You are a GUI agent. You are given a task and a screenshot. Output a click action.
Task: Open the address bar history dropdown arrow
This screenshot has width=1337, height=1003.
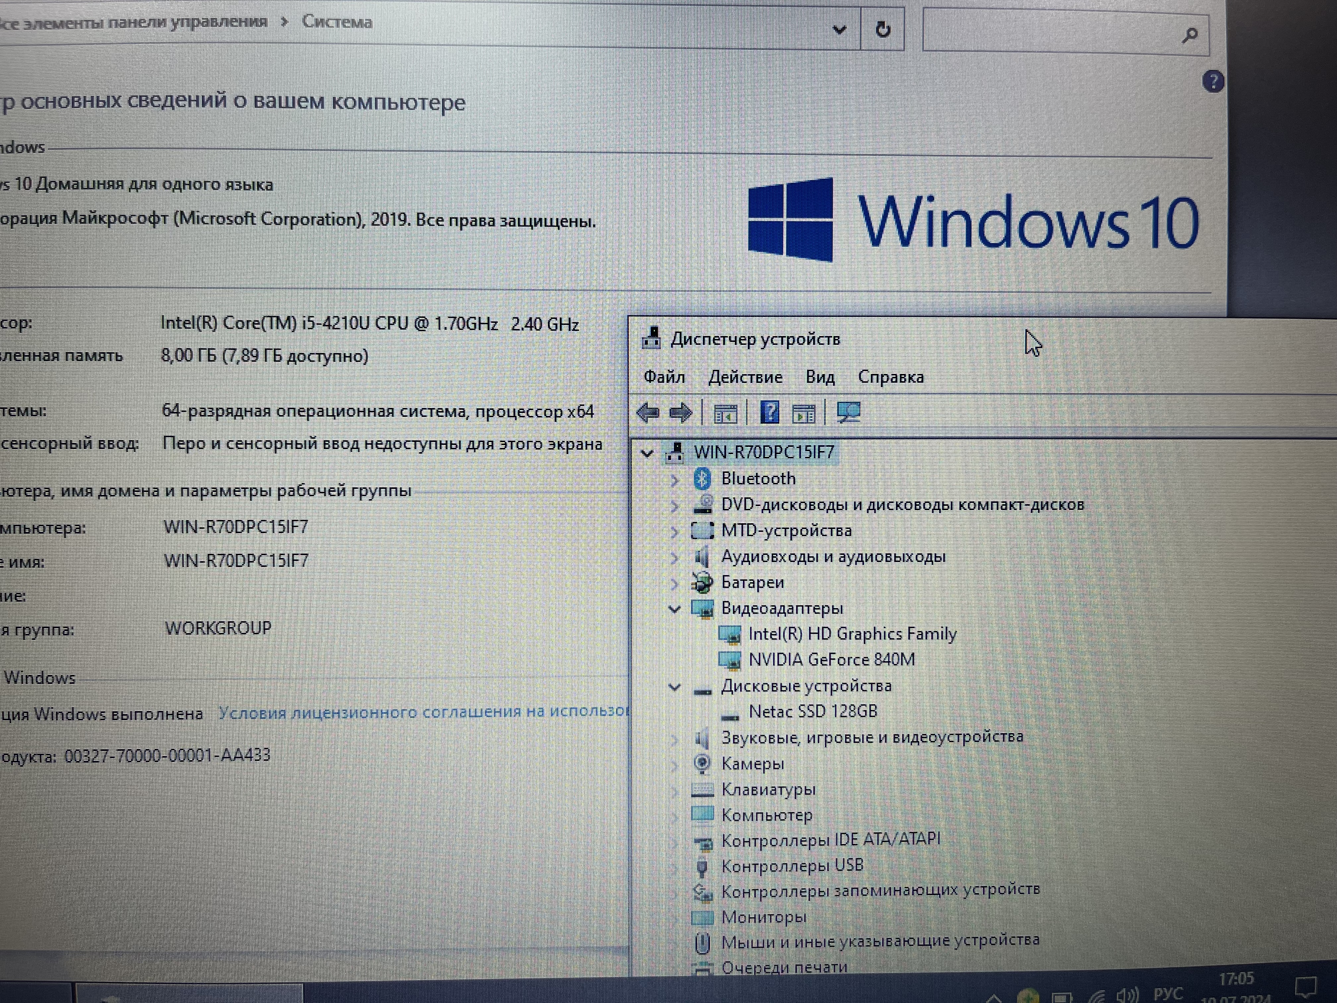pyautogui.click(x=839, y=29)
